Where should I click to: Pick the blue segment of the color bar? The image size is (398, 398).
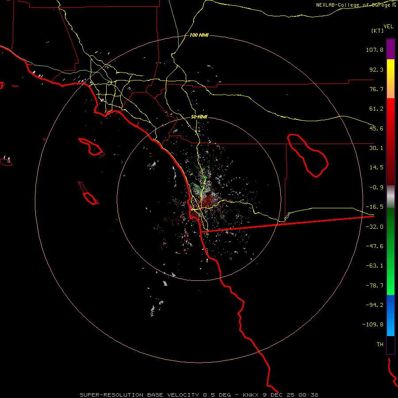tap(390, 315)
